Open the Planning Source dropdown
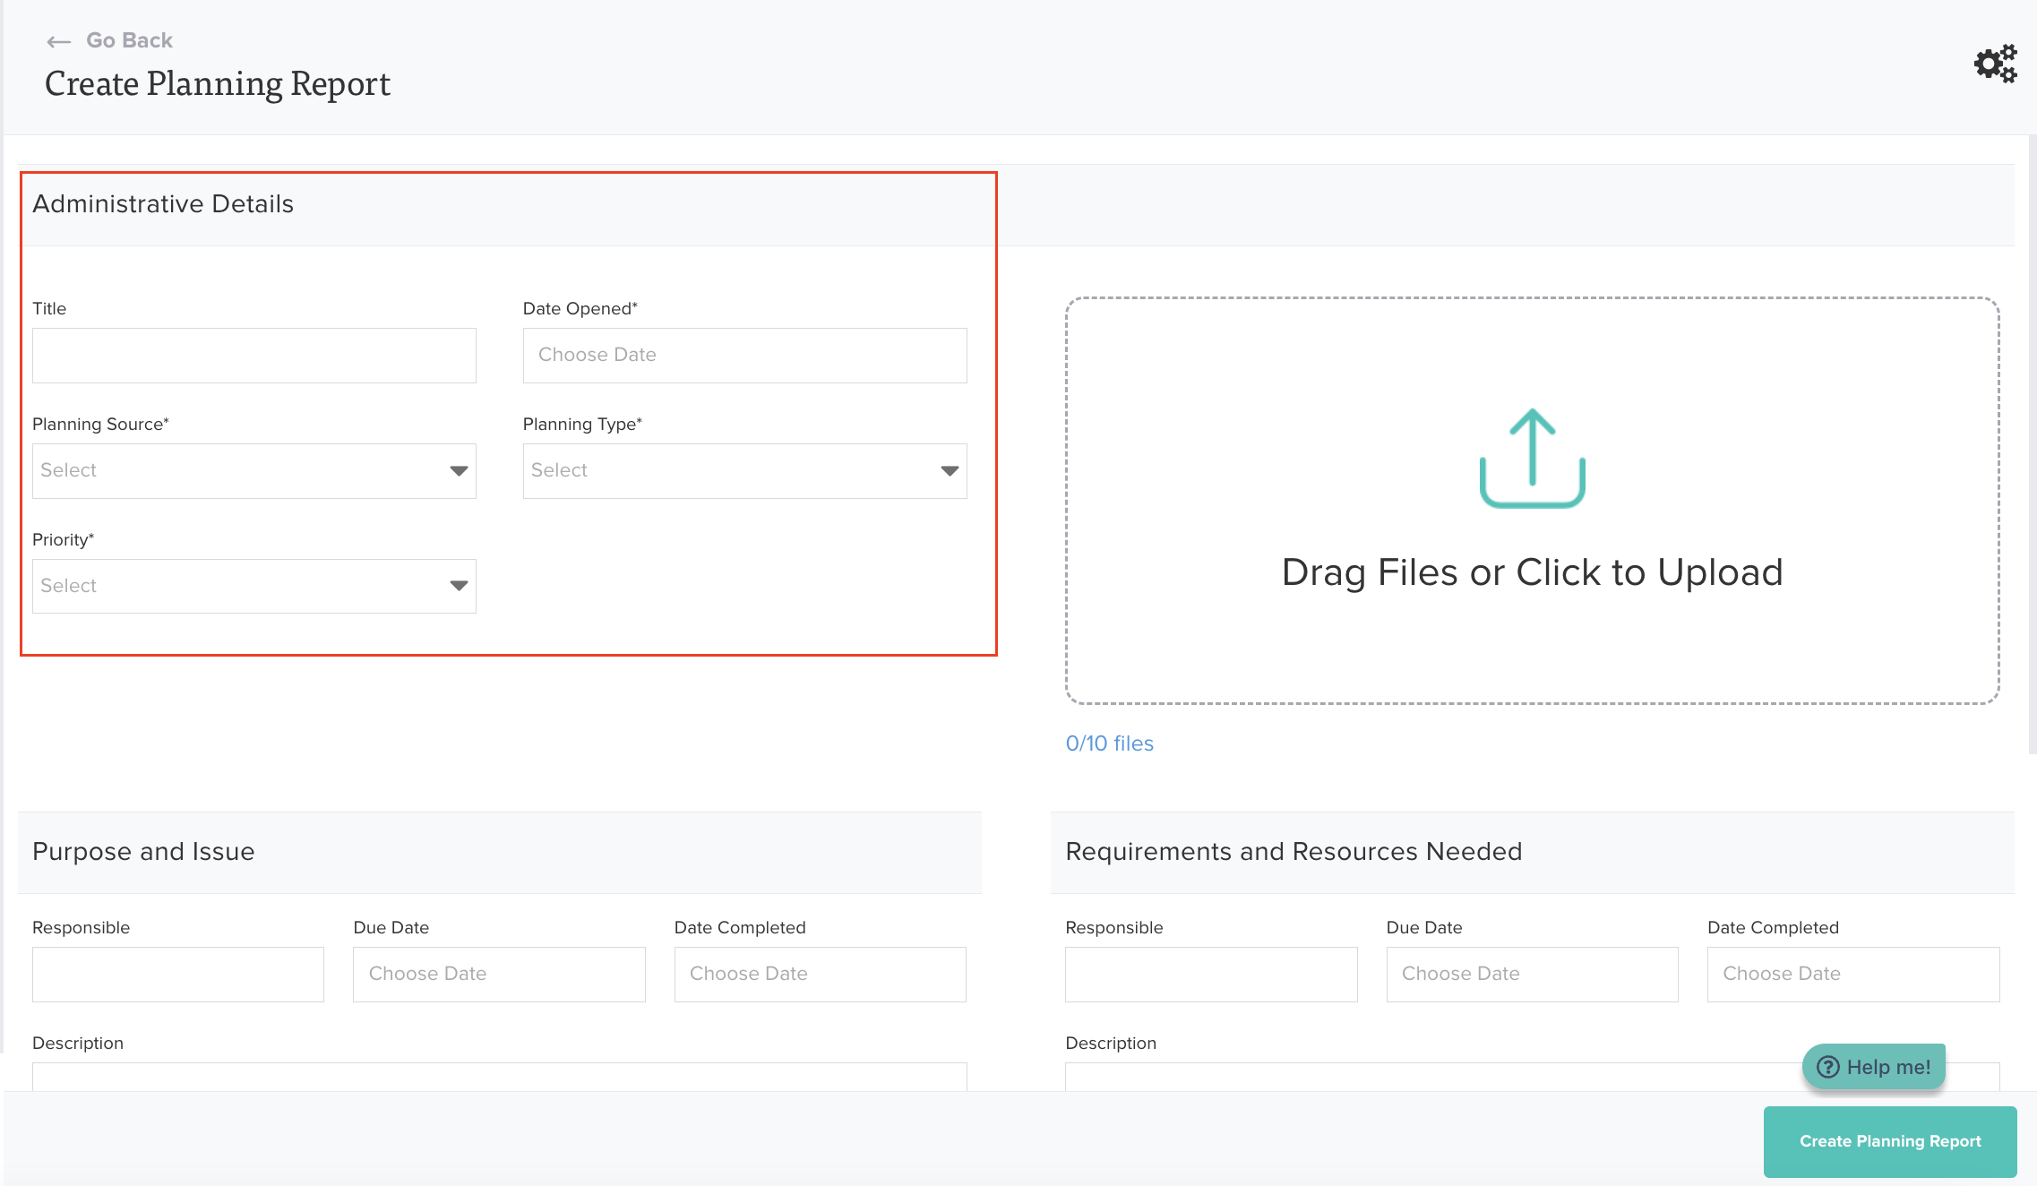 [x=254, y=470]
